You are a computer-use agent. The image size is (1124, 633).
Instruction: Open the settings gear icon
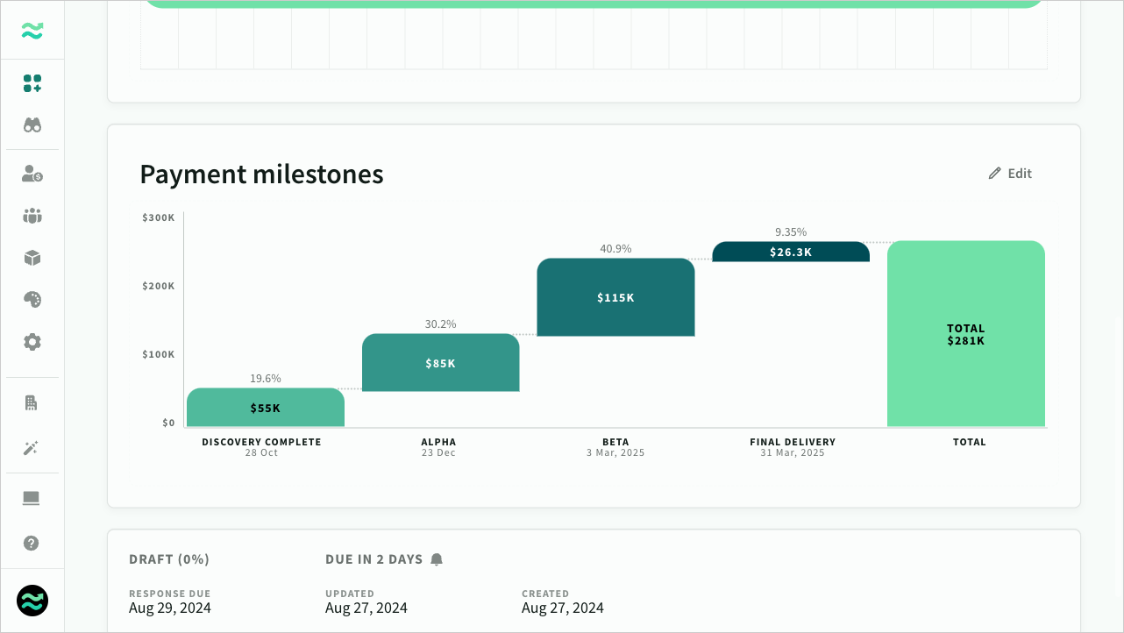point(32,342)
